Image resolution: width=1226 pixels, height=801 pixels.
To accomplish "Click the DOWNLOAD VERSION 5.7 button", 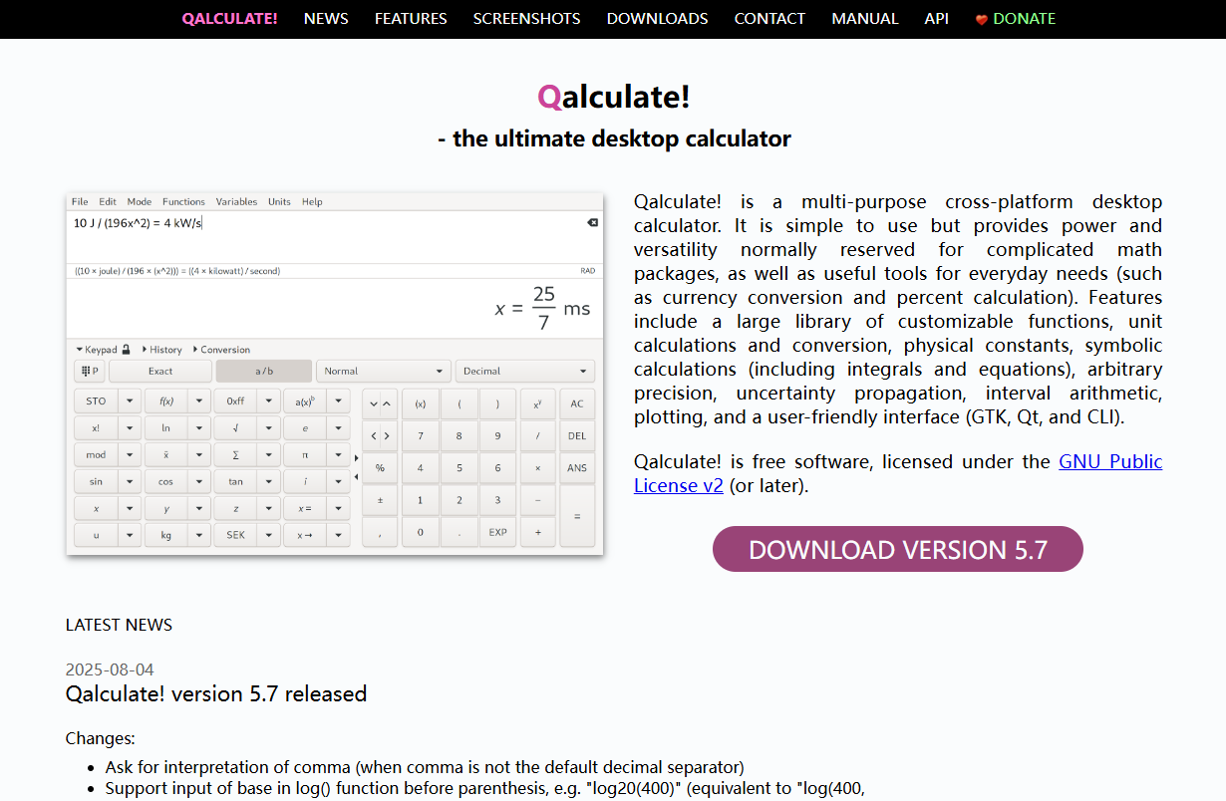I will point(897,549).
